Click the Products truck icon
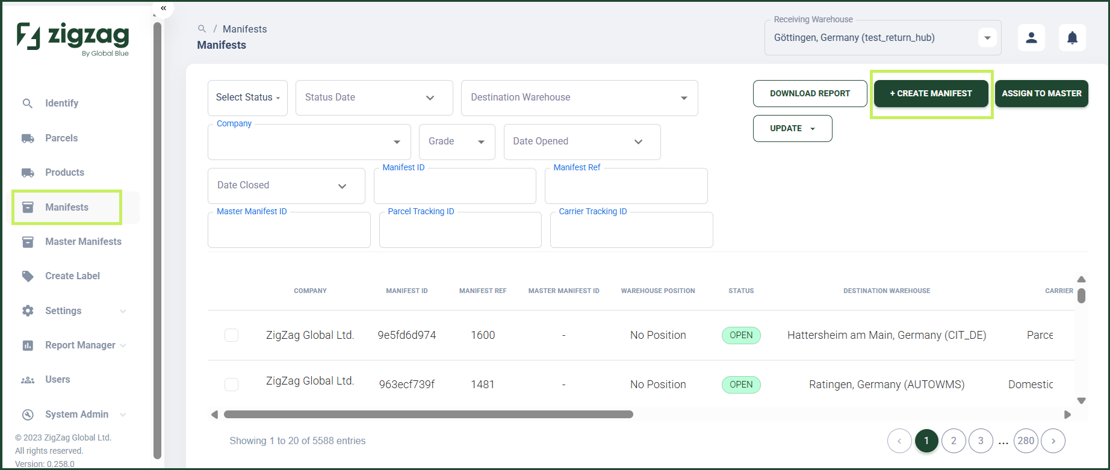The height and width of the screenshot is (470, 1110). pyautogui.click(x=28, y=173)
